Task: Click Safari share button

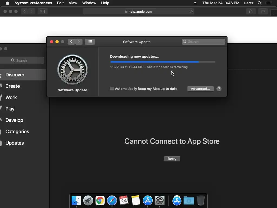Action: (x=251, y=11)
